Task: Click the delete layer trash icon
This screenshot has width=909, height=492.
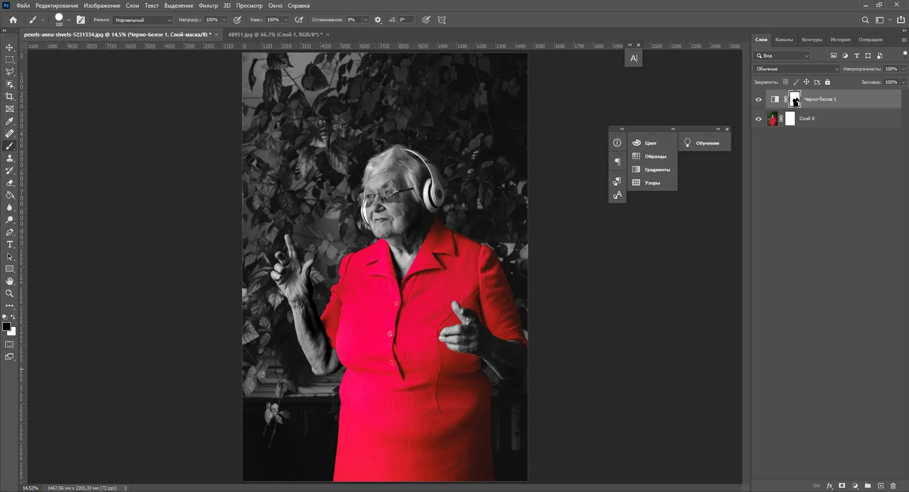Action: tap(893, 486)
